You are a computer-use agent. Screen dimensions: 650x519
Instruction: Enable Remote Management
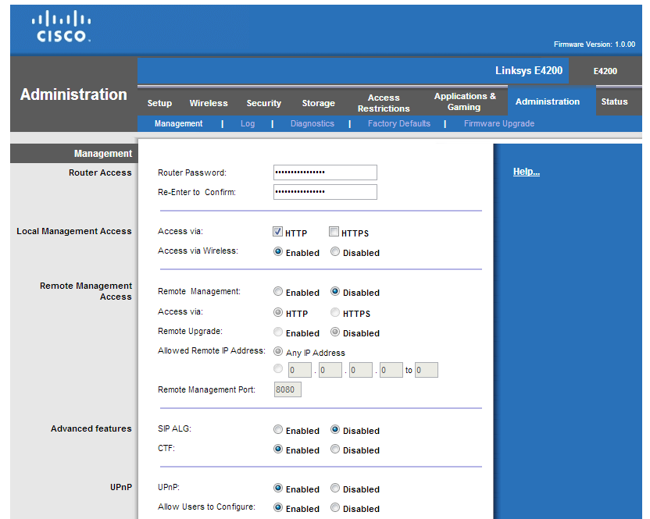pos(278,291)
